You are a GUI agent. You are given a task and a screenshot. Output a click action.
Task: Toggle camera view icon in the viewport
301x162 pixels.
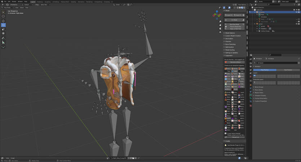pos(220,28)
